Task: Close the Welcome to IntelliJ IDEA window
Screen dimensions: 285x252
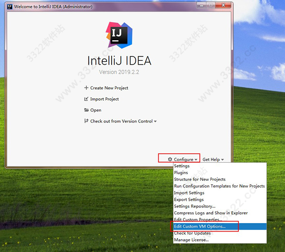Action: (x=223, y=5)
